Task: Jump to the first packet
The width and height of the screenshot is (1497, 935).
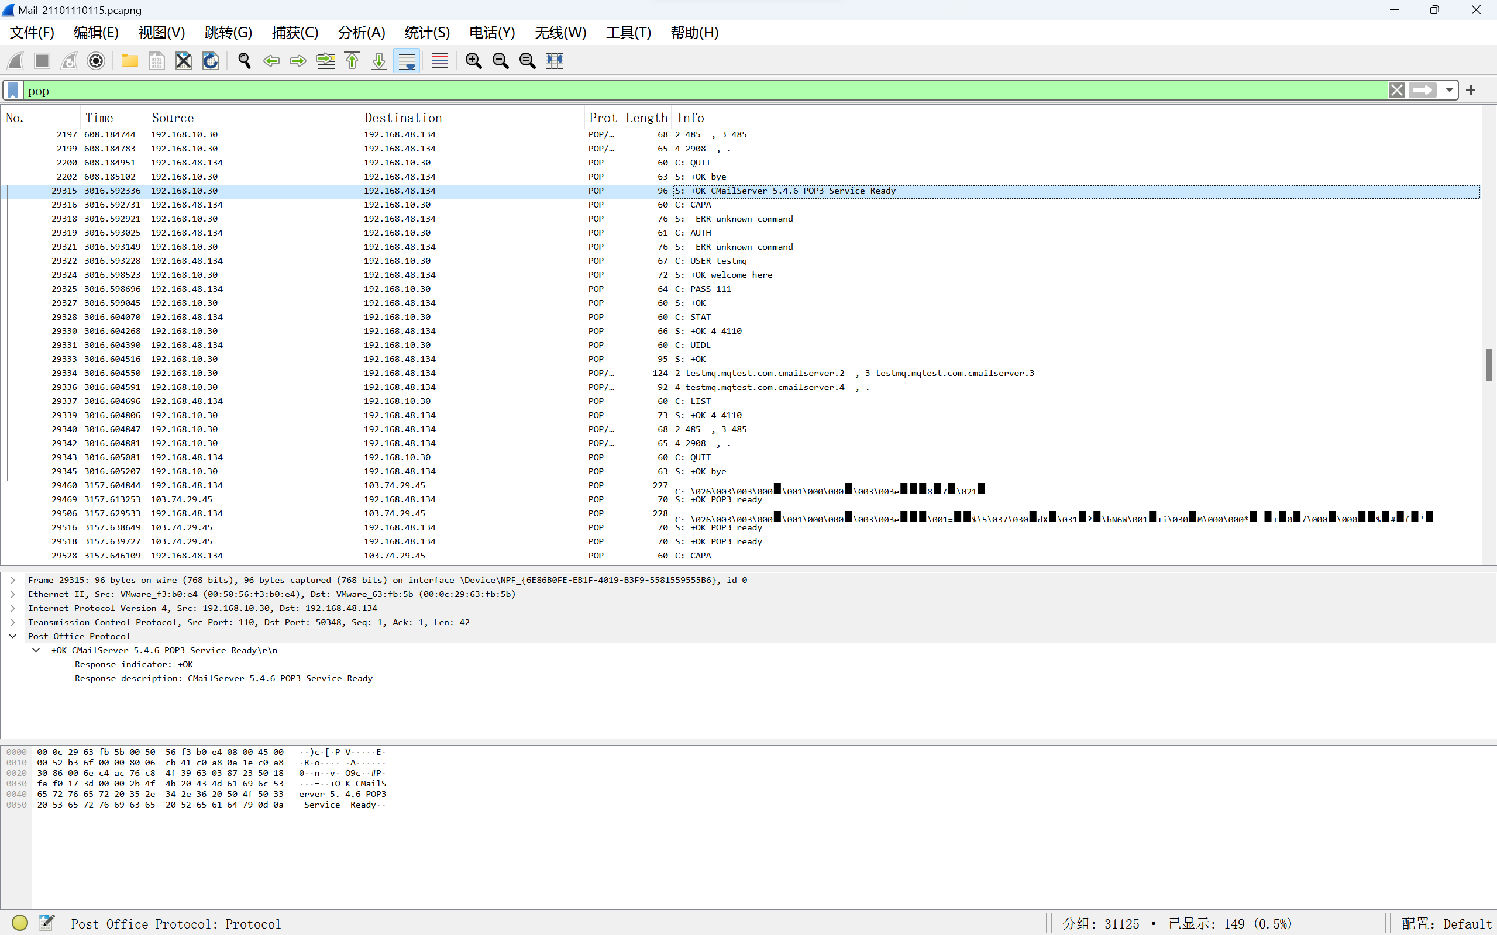Action: [x=352, y=61]
